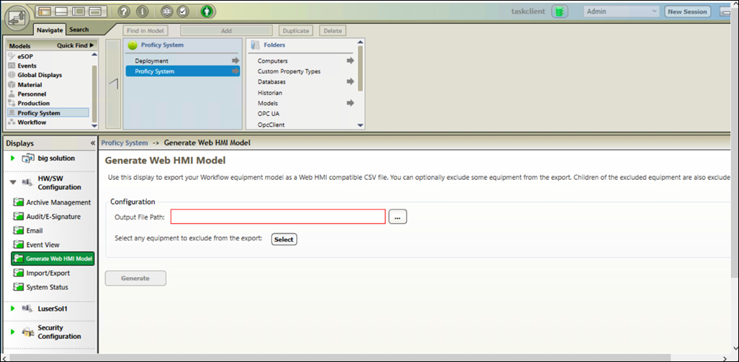Click the Folders list scroll down arrow

tap(361, 125)
